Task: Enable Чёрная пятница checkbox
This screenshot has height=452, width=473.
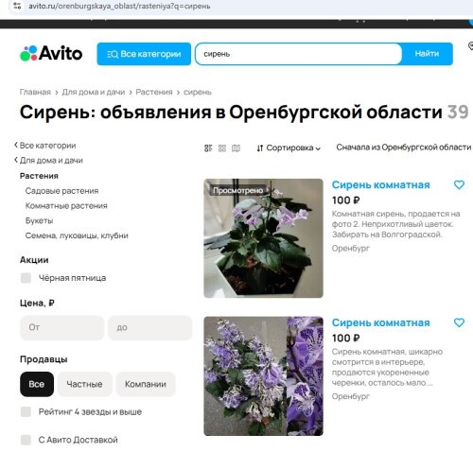Action: [x=26, y=278]
